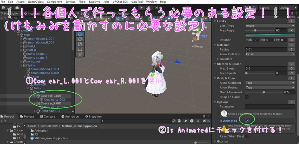Open the FaceEmo menu
Image resolution: width=299 pixels, height=144 pixels.
[x=94, y=2]
